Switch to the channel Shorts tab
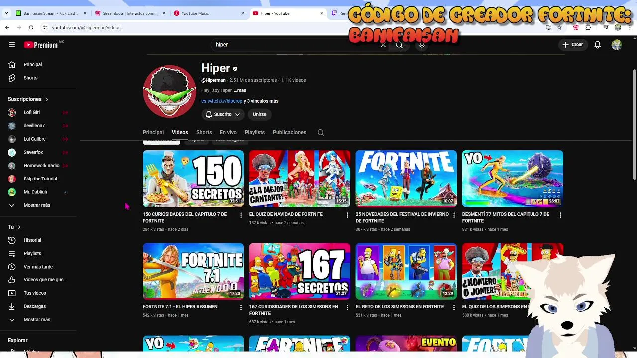The width and height of the screenshot is (637, 358). (204, 132)
